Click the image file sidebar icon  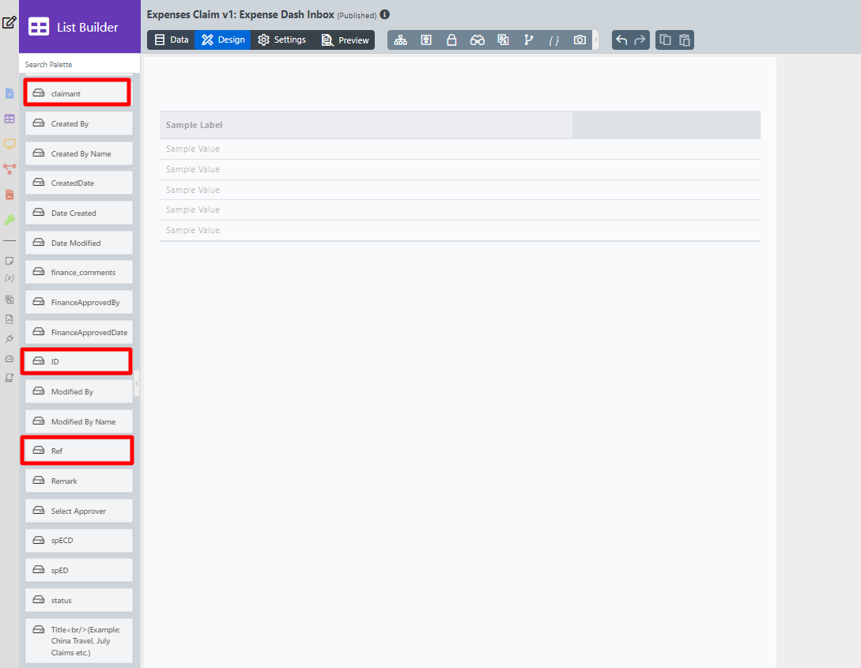click(x=9, y=319)
